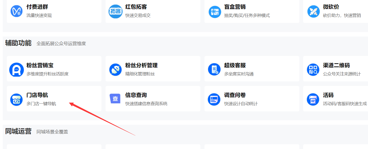Click 抽奖/购买/任务多种模式 text
This screenshot has width=368, height=149.
click(x=247, y=15)
